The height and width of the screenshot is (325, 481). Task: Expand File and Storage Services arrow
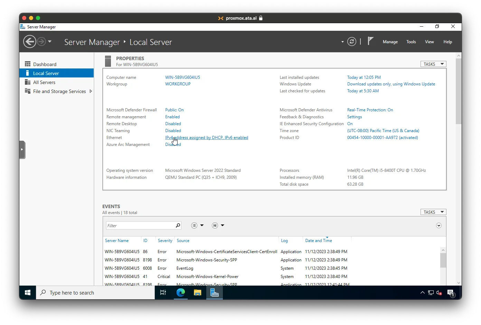91,91
